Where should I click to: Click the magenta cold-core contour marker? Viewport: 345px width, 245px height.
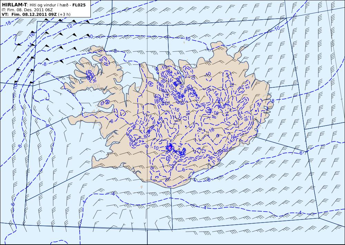point(170,147)
